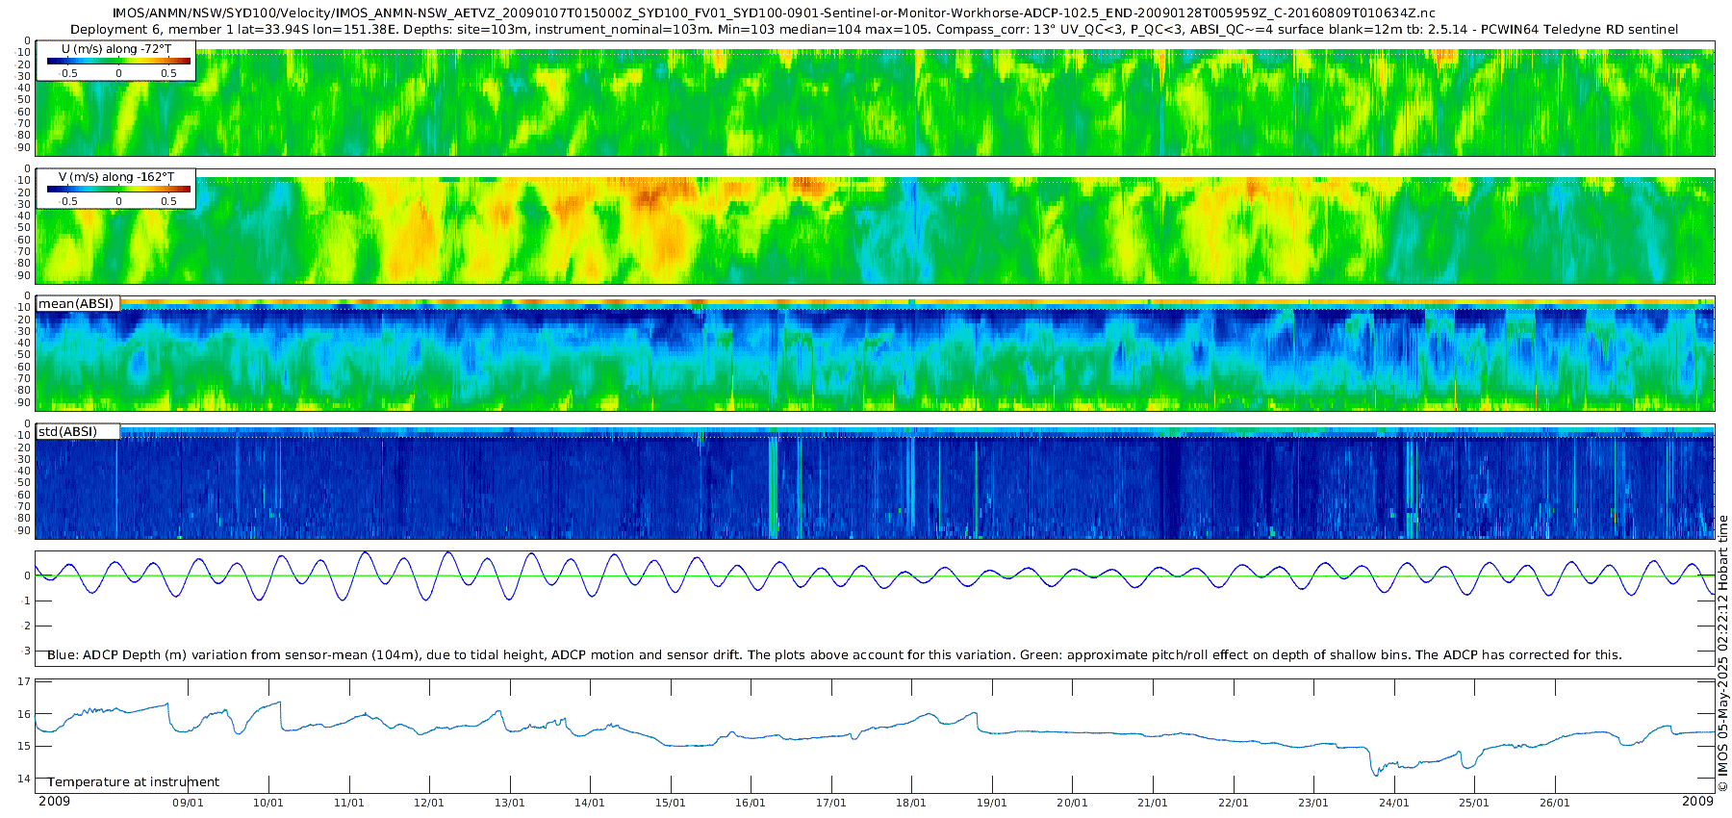Click the ADCP Depth variation caption text
This screenshot has width=1732, height=818.
(x=834, y=655)
